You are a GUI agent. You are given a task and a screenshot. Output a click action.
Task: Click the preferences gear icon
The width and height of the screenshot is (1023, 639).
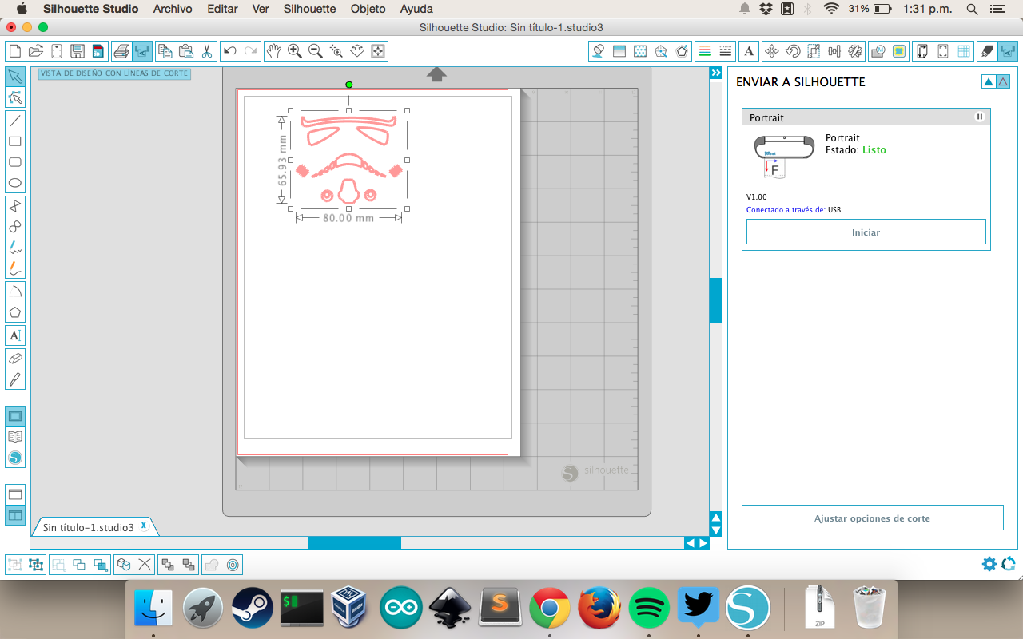(x=989, y=564)
